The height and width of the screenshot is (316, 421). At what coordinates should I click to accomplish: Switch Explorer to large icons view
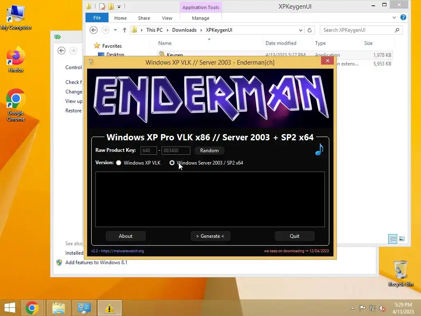[402, 239]
